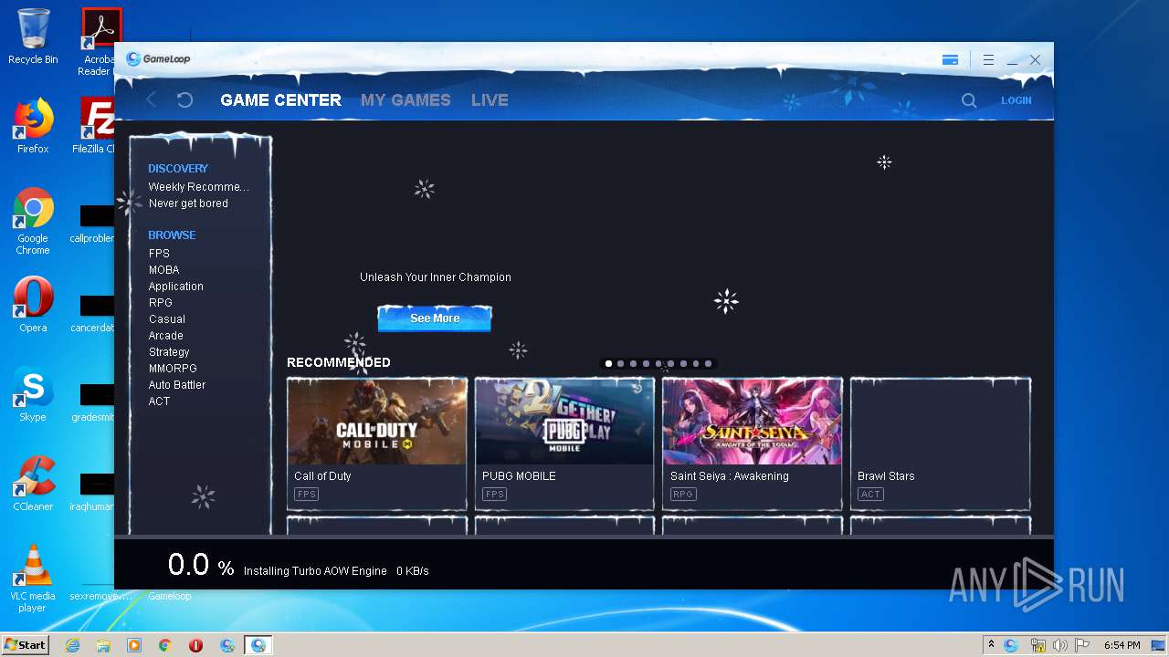Open the Recycle Bin desktop icon

33,36
